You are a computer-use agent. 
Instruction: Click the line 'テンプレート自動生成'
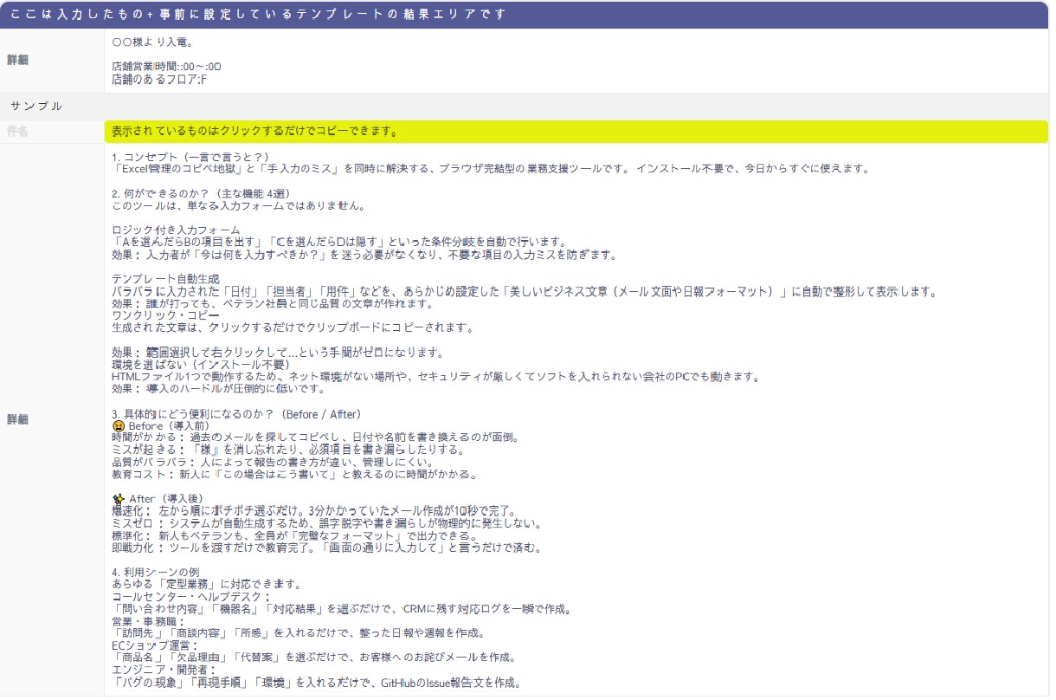pos(165,278)
